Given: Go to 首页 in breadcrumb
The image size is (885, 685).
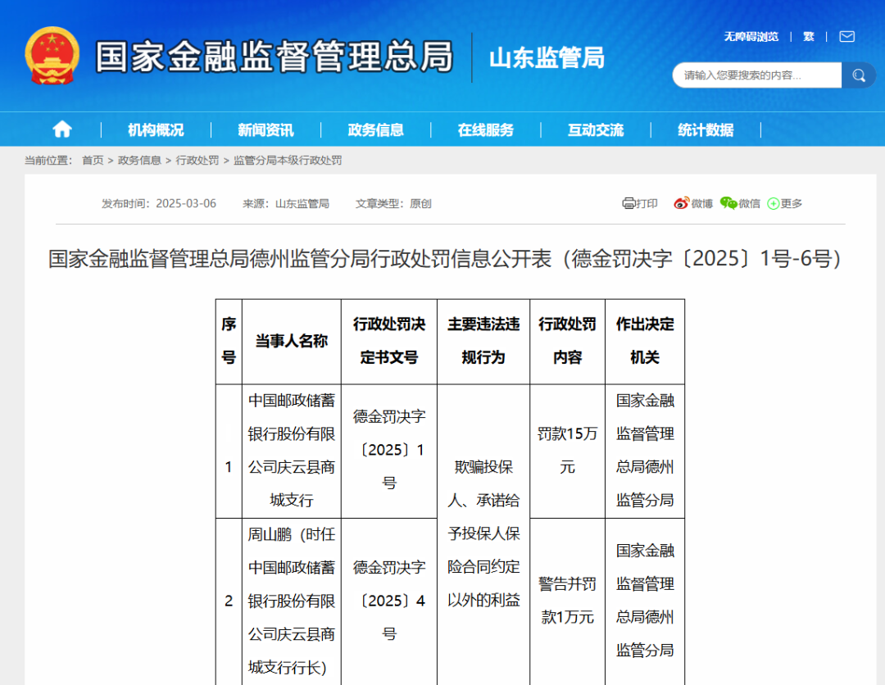Looking at the screenshot, I should click(93, 161).
